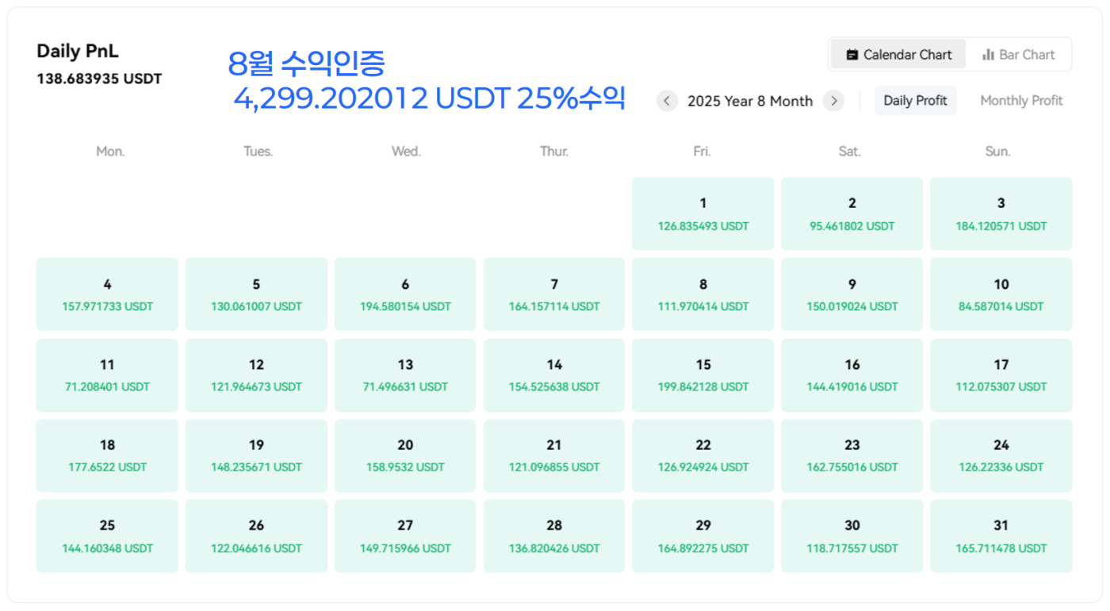Switch to Bar Chart view
The image size is (1110, 611).
pos(1018,55)
